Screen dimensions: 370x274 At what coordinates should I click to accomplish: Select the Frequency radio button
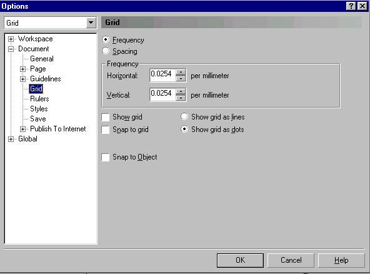pos(106,39)
